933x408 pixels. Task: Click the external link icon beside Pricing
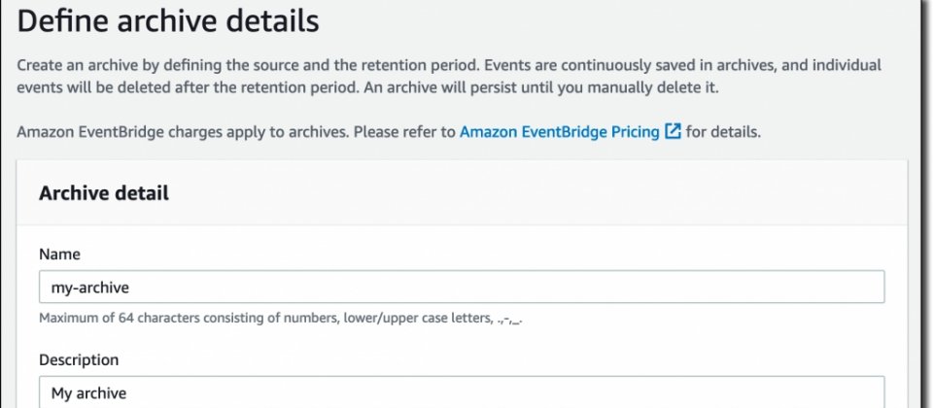pos(673,131)
